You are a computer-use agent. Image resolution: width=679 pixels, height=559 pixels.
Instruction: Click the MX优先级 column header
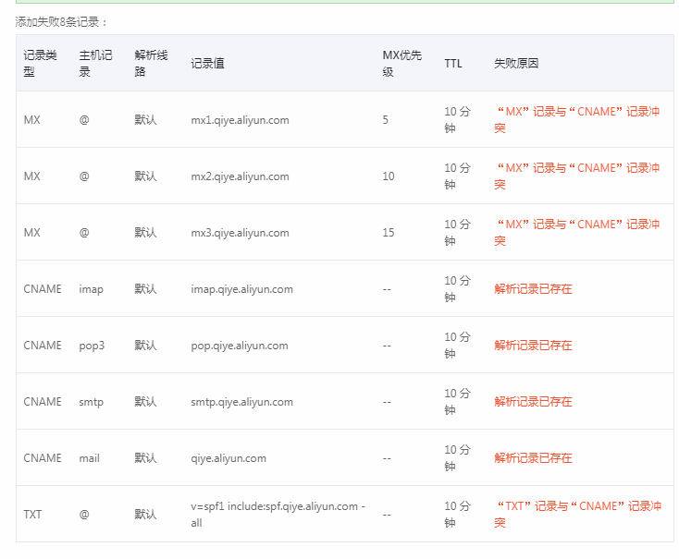click(401, 63)
